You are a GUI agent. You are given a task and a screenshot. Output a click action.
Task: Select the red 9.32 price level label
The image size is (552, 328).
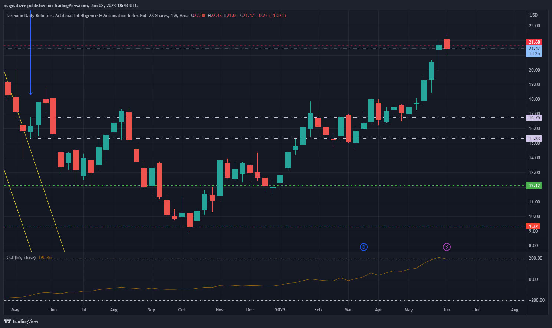533,226
